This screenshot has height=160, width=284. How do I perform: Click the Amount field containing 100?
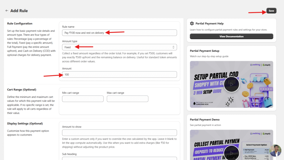pyautogui.click(x=119, y=74)
